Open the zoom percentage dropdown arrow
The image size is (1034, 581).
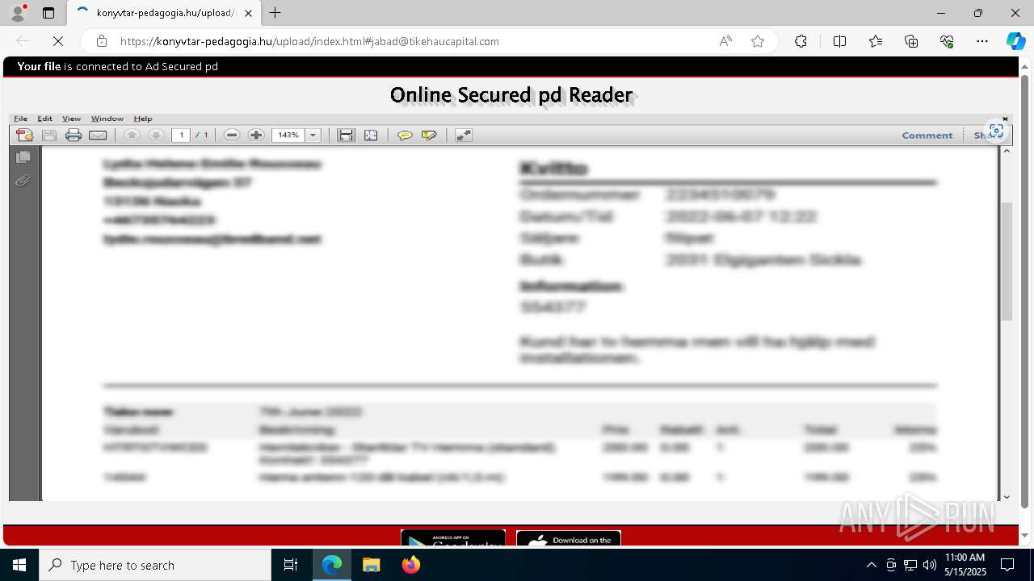313,136
